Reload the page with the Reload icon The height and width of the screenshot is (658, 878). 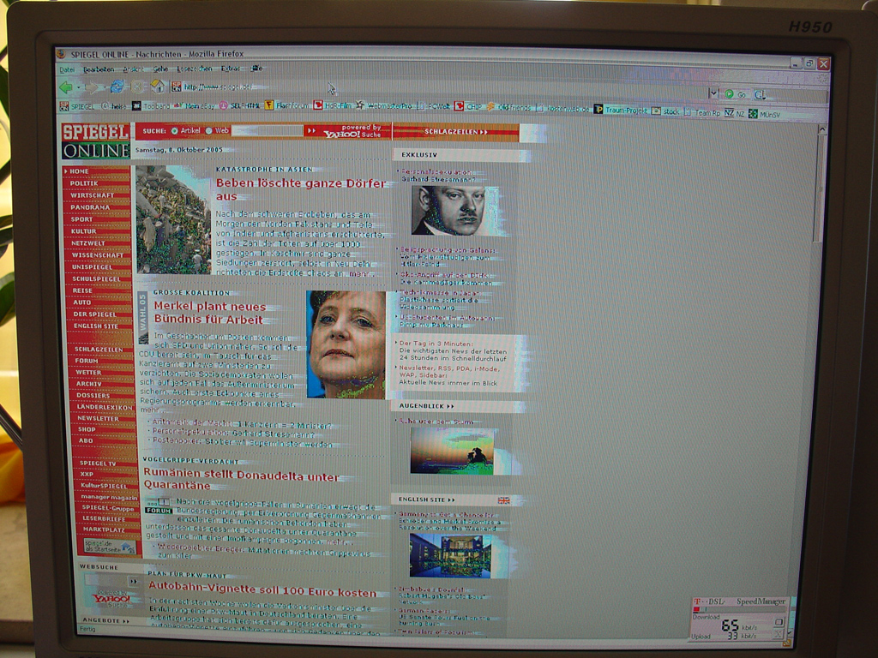[x=117, y=87]
